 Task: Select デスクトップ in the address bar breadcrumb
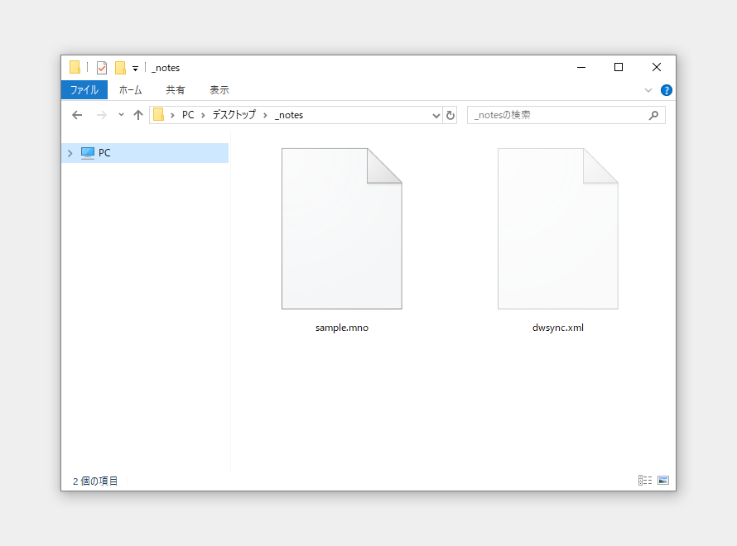point(234,115)
